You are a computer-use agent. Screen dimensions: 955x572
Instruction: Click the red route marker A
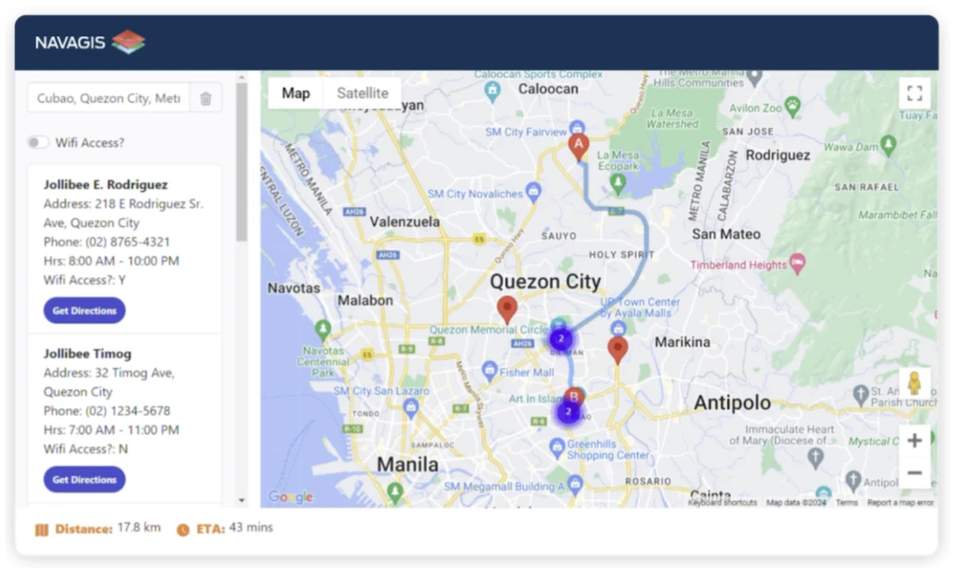(x=578, y=146)
